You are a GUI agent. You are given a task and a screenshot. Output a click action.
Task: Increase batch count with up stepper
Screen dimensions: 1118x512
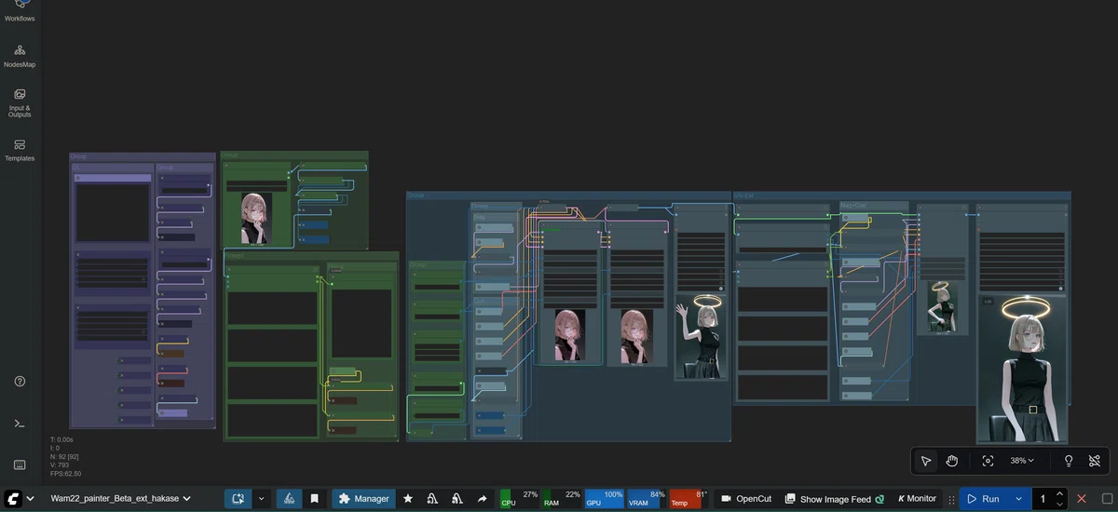pyautogui.click(x=1059, y=493)
